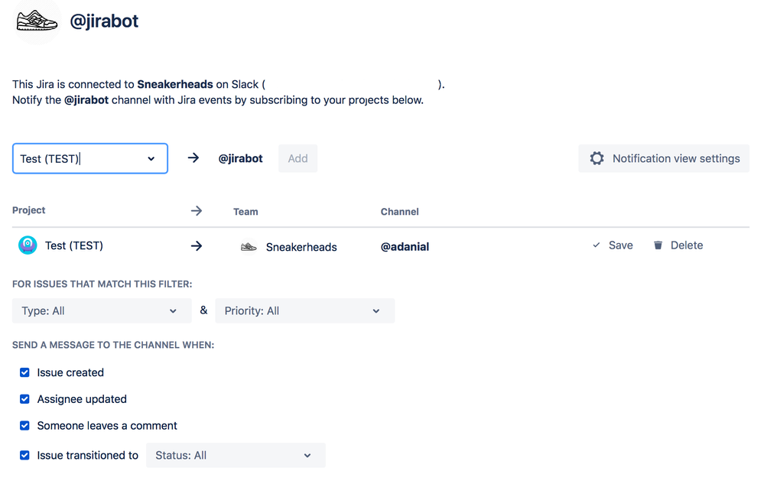Click SEND A MESSAGE TO THE CHANNEL WHEN heading
The width and height of the screenshot is (764, 484).
click(x=113, y=345)
